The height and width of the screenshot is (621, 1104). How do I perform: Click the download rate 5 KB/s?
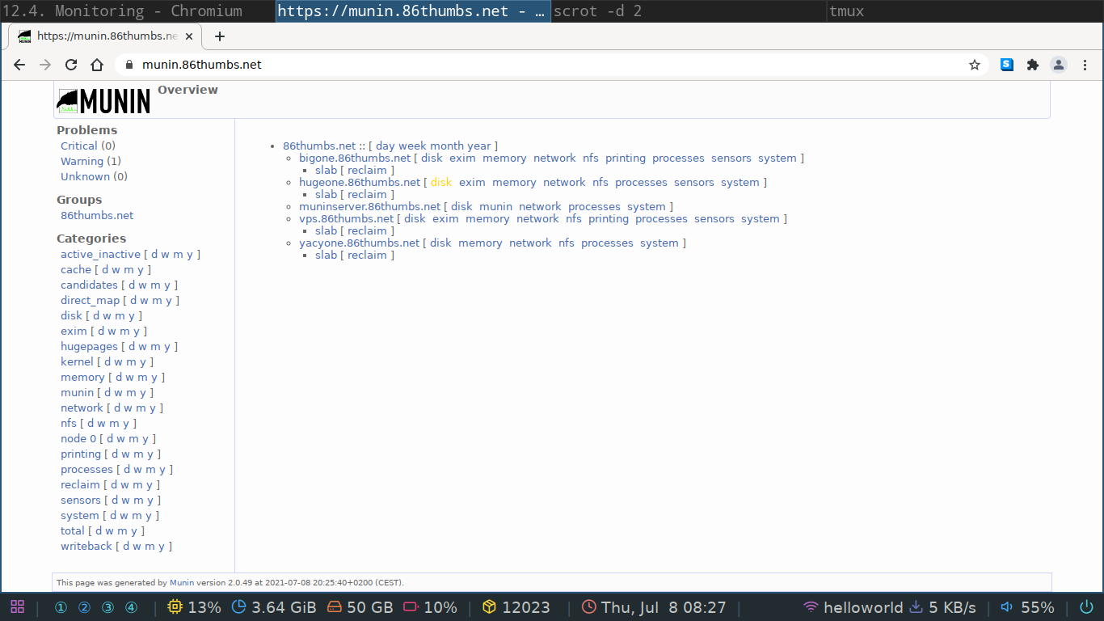pos(943,607)
